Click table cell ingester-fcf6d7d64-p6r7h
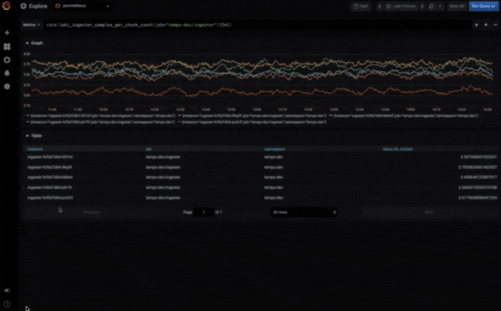The height and width of the screenshot is (311, 501). tap(50, 188)
